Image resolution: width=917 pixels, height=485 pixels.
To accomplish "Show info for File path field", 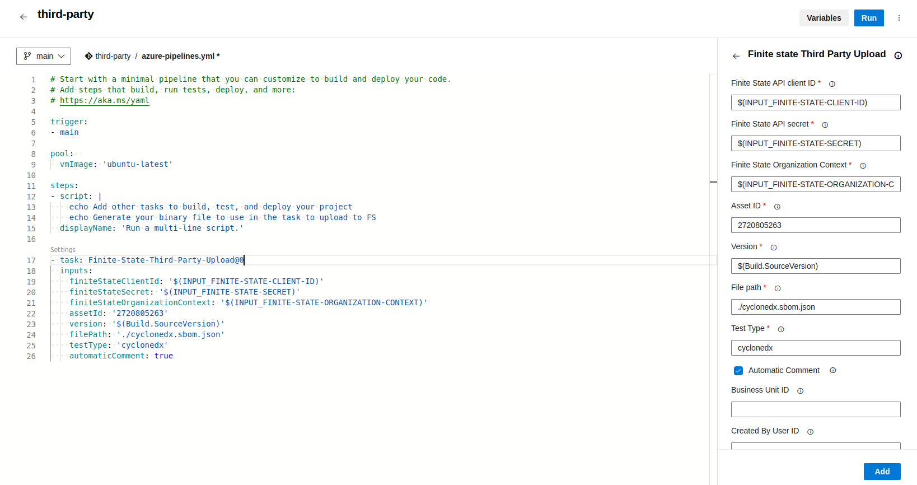I will (778, 288).
